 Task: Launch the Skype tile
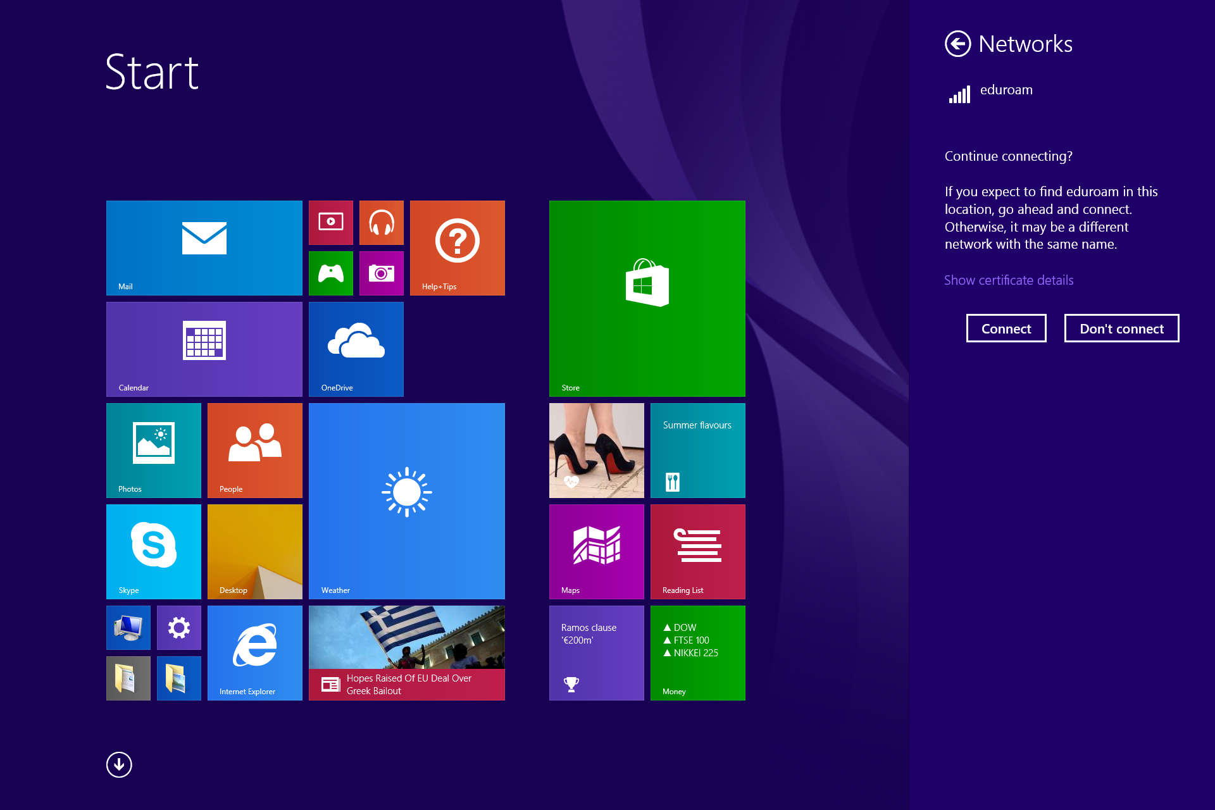[154, 552]
